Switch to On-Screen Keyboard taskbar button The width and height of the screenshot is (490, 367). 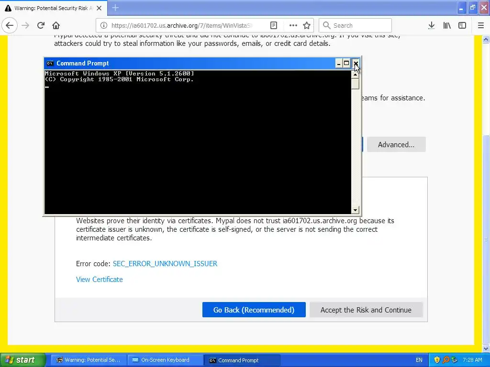pyautogui.click(x=165, y=360)
